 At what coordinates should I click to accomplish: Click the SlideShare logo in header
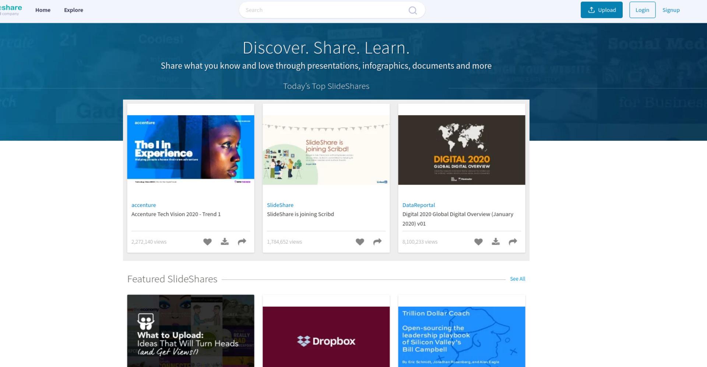(x=11, y=10)
